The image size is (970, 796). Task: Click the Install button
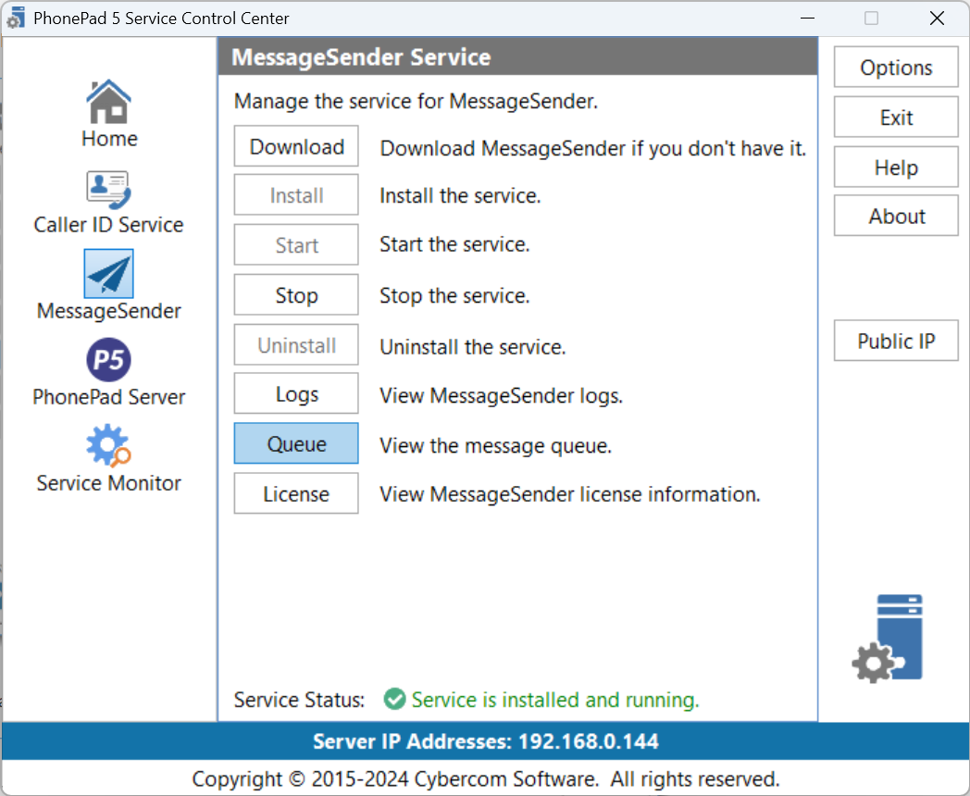(x=296, y=195)
